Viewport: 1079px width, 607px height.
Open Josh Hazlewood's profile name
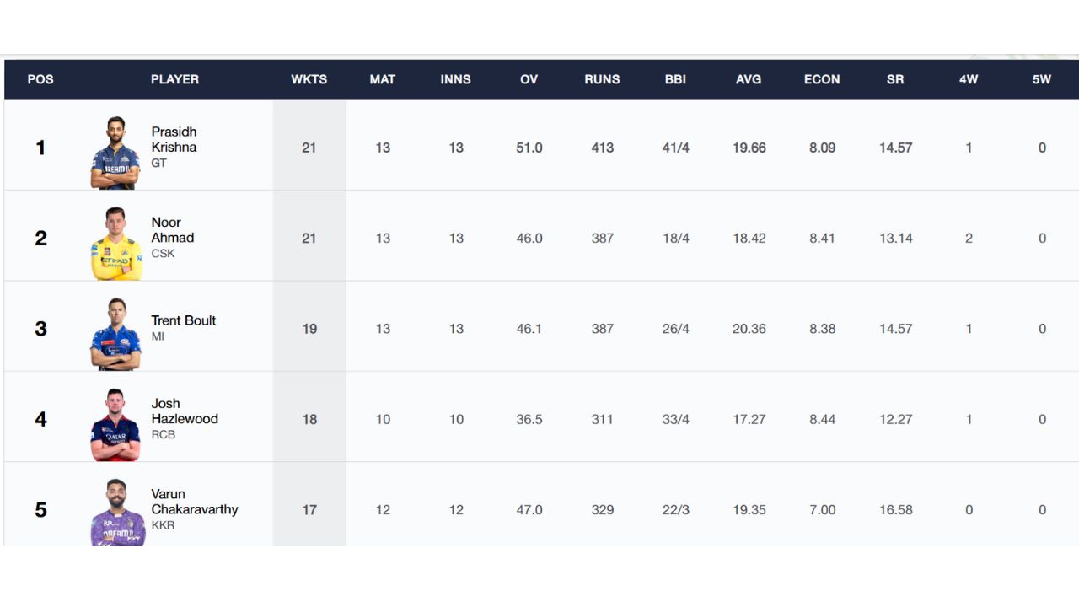point(185,411)
